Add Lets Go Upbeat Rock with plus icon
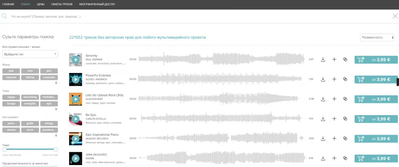399x167 pixels. click(x=334, y=99)
